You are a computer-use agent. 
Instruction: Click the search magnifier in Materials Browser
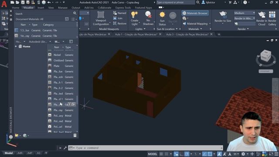click(x=75, y=13)
